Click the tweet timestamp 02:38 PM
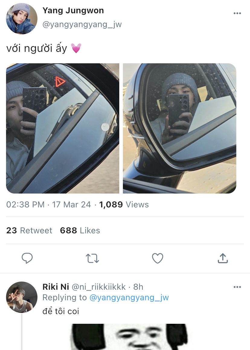250x350 pixels. click(25, 205)
